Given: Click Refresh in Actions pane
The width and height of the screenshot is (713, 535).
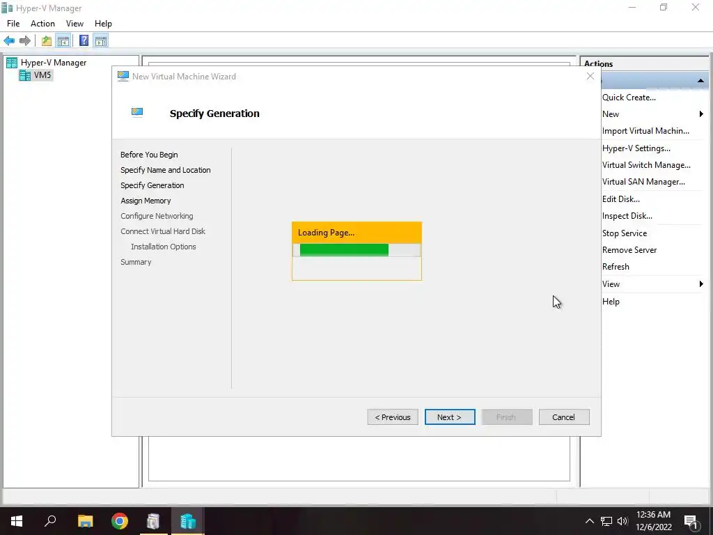Looking at the screenshot, I should pos(616,267).
